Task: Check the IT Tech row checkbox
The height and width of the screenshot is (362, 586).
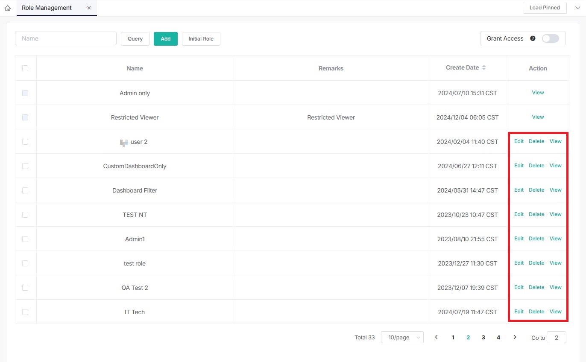Action: [x=25, y=312]
